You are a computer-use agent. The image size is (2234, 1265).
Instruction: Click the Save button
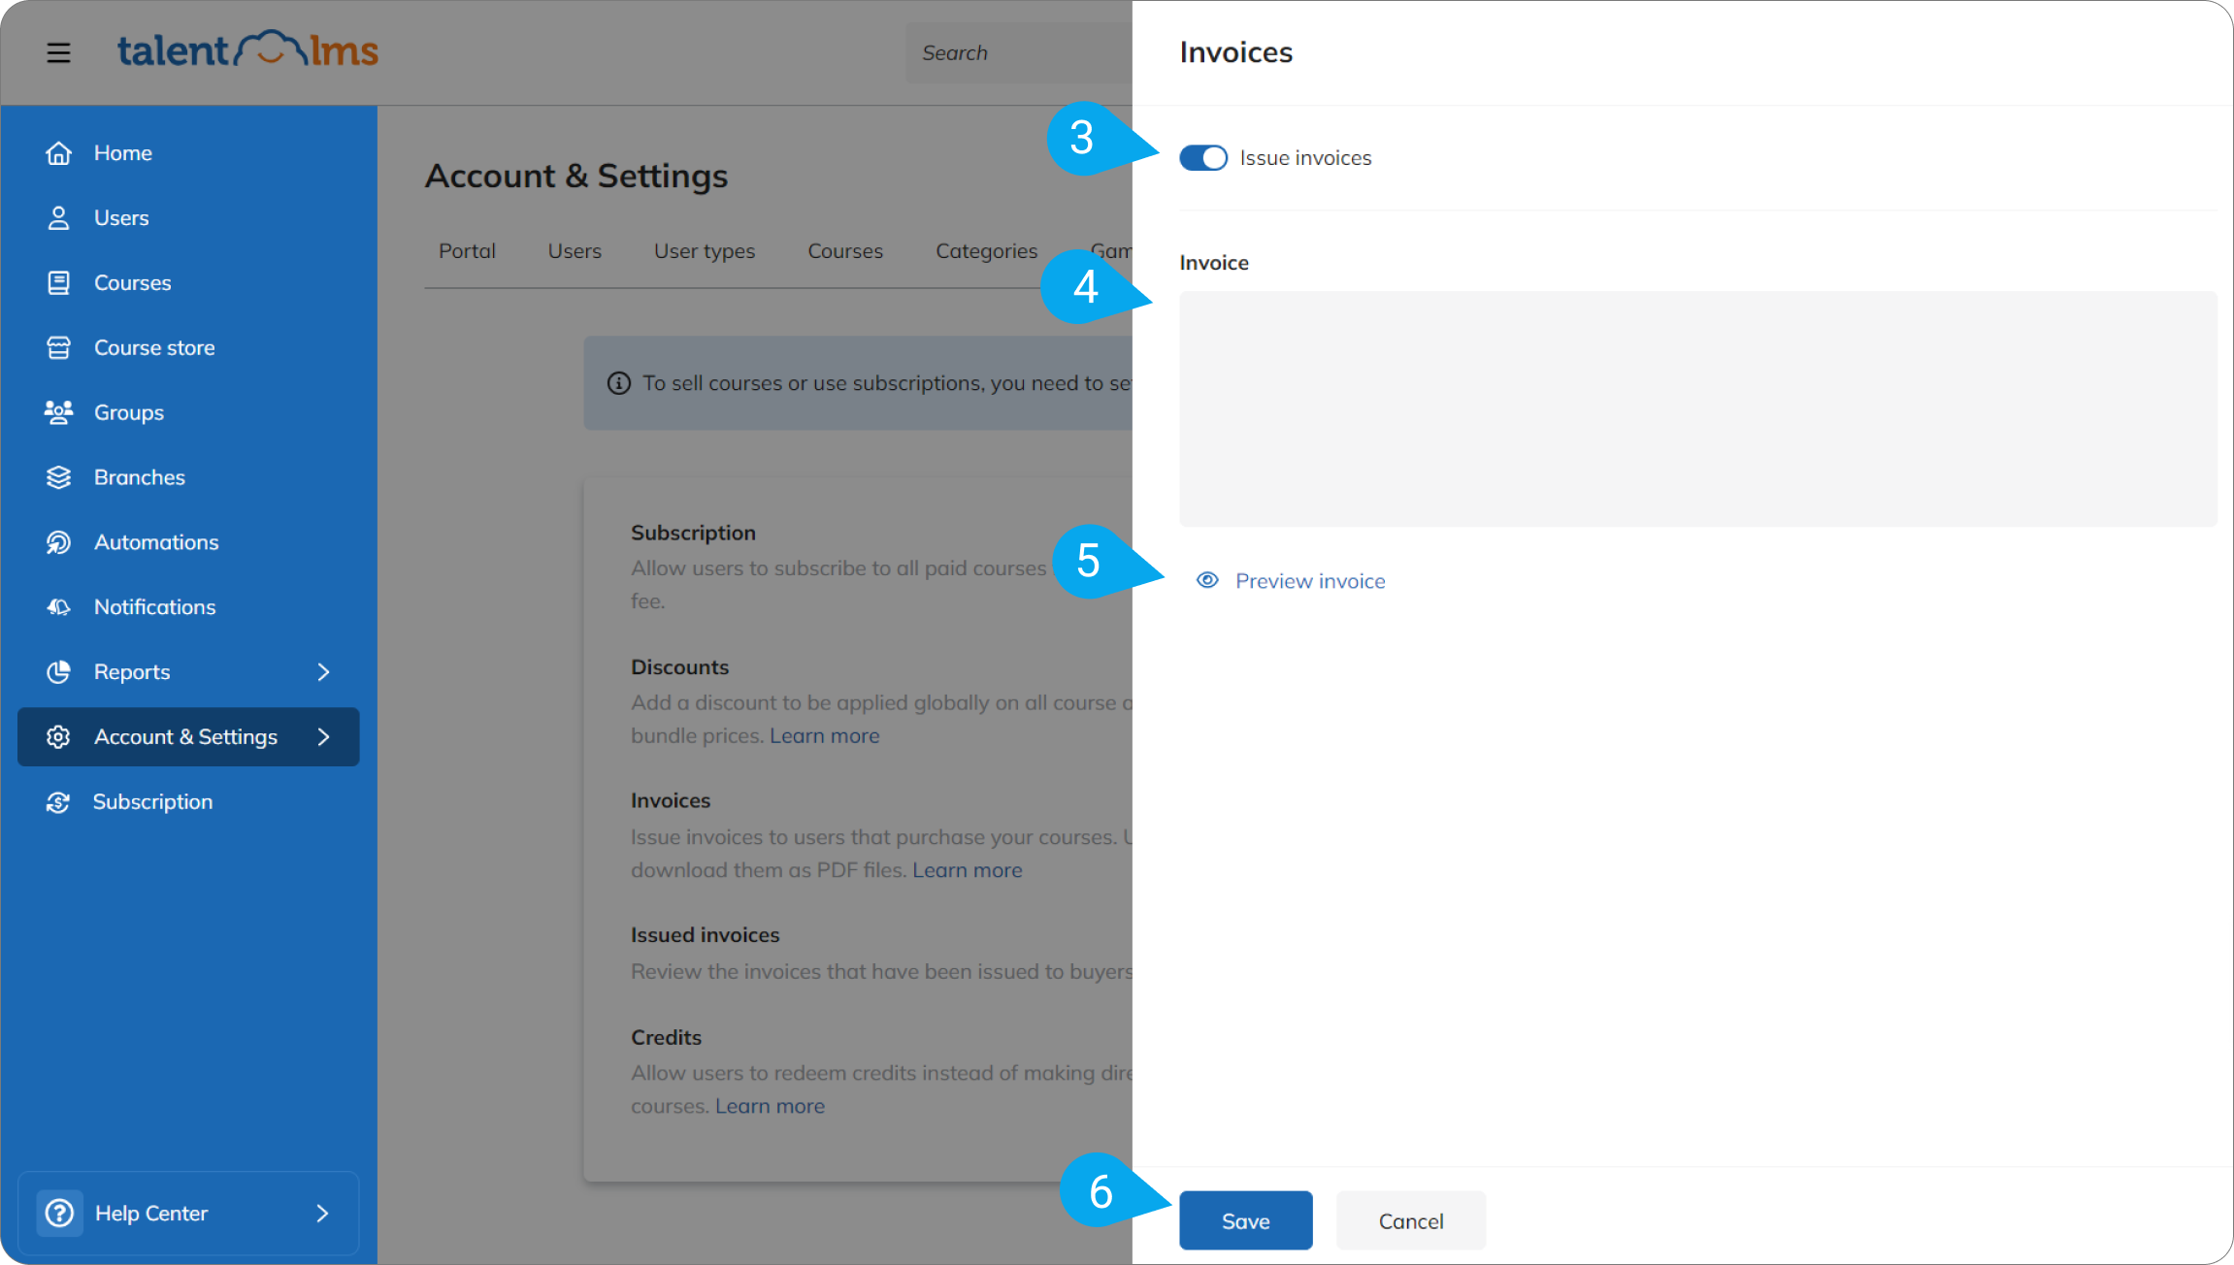[1246, 1220]
